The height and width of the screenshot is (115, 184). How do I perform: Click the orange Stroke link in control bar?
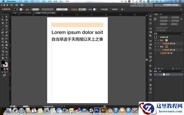pyautogui.click(x=28, y=10)
